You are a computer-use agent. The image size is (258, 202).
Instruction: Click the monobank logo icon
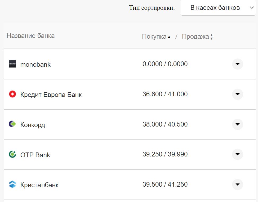point(12,64)
